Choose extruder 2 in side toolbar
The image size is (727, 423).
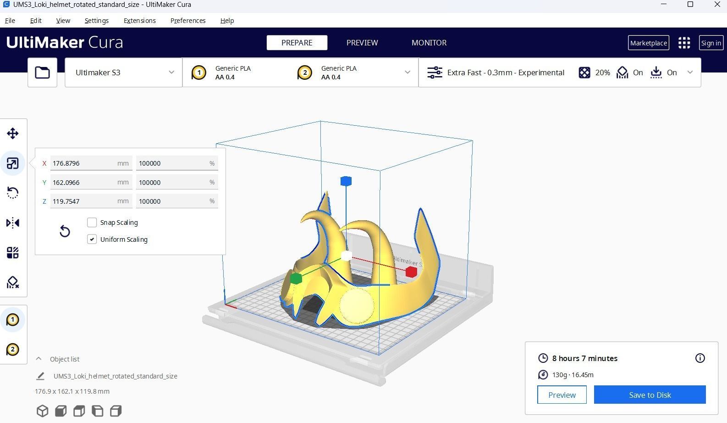click(x=13, y=350)
